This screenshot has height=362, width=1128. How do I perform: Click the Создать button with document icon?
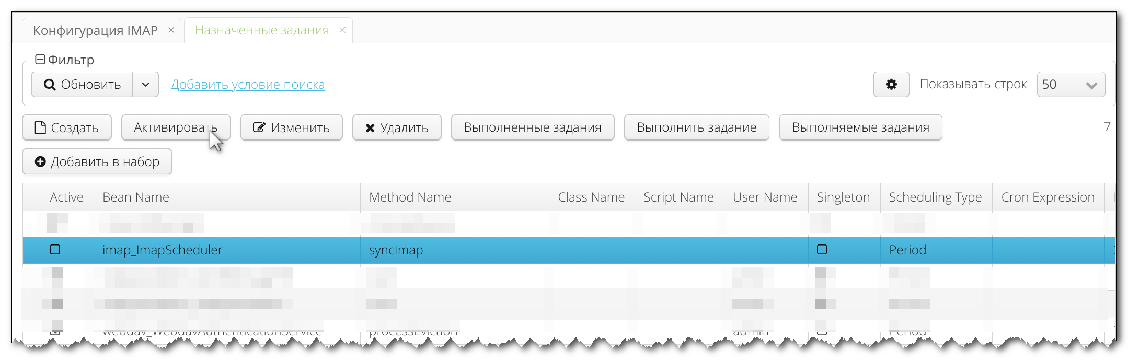67,128
